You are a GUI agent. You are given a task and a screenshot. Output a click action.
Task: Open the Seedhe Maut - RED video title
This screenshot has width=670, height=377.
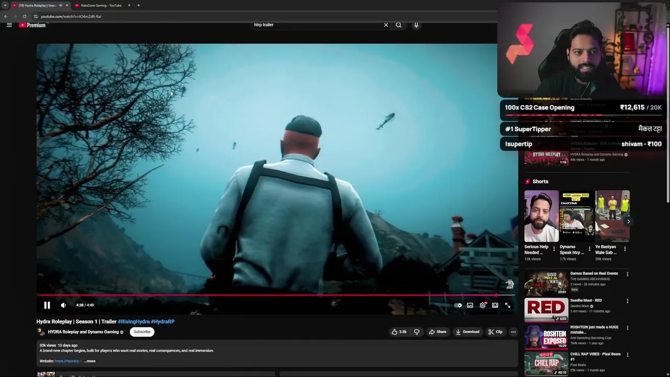[x=586, y=301]
